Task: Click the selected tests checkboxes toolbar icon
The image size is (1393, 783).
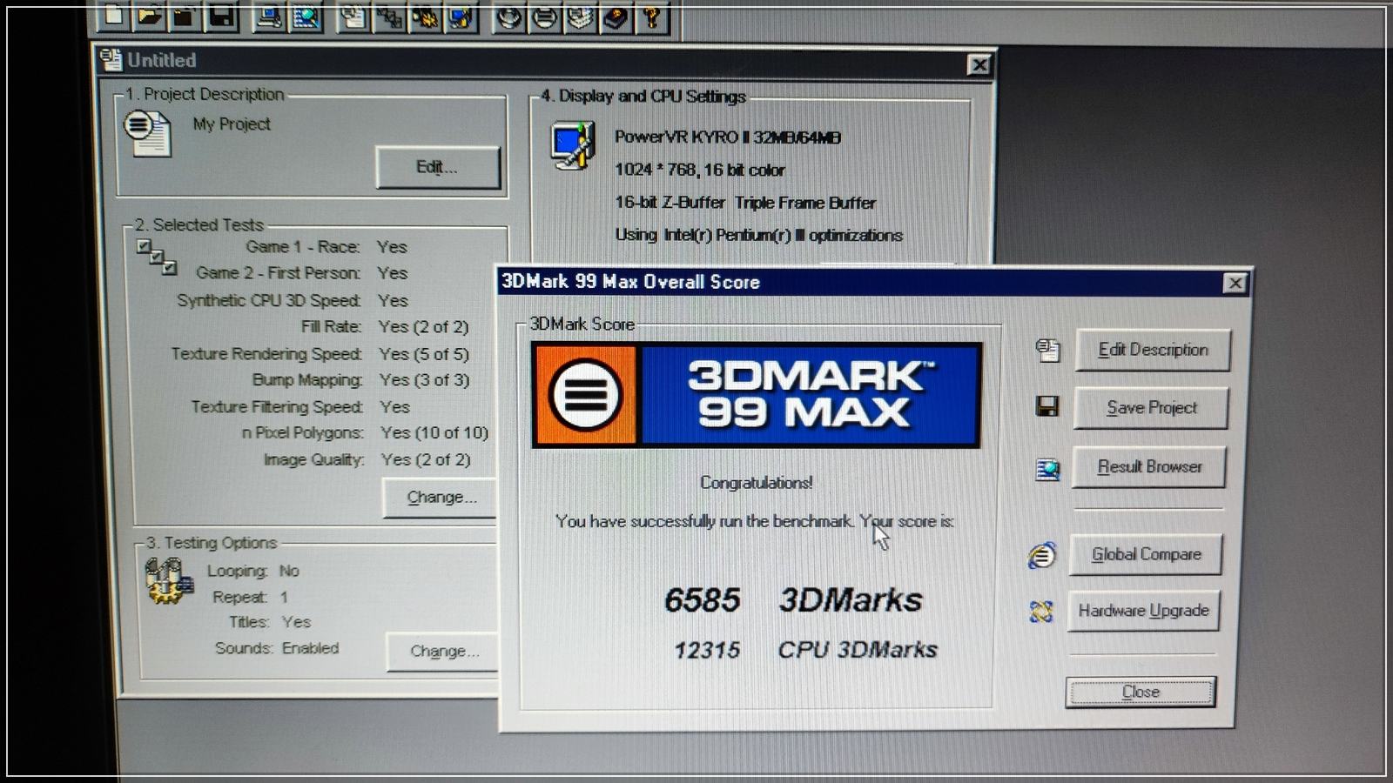Action: pos(389,16)
